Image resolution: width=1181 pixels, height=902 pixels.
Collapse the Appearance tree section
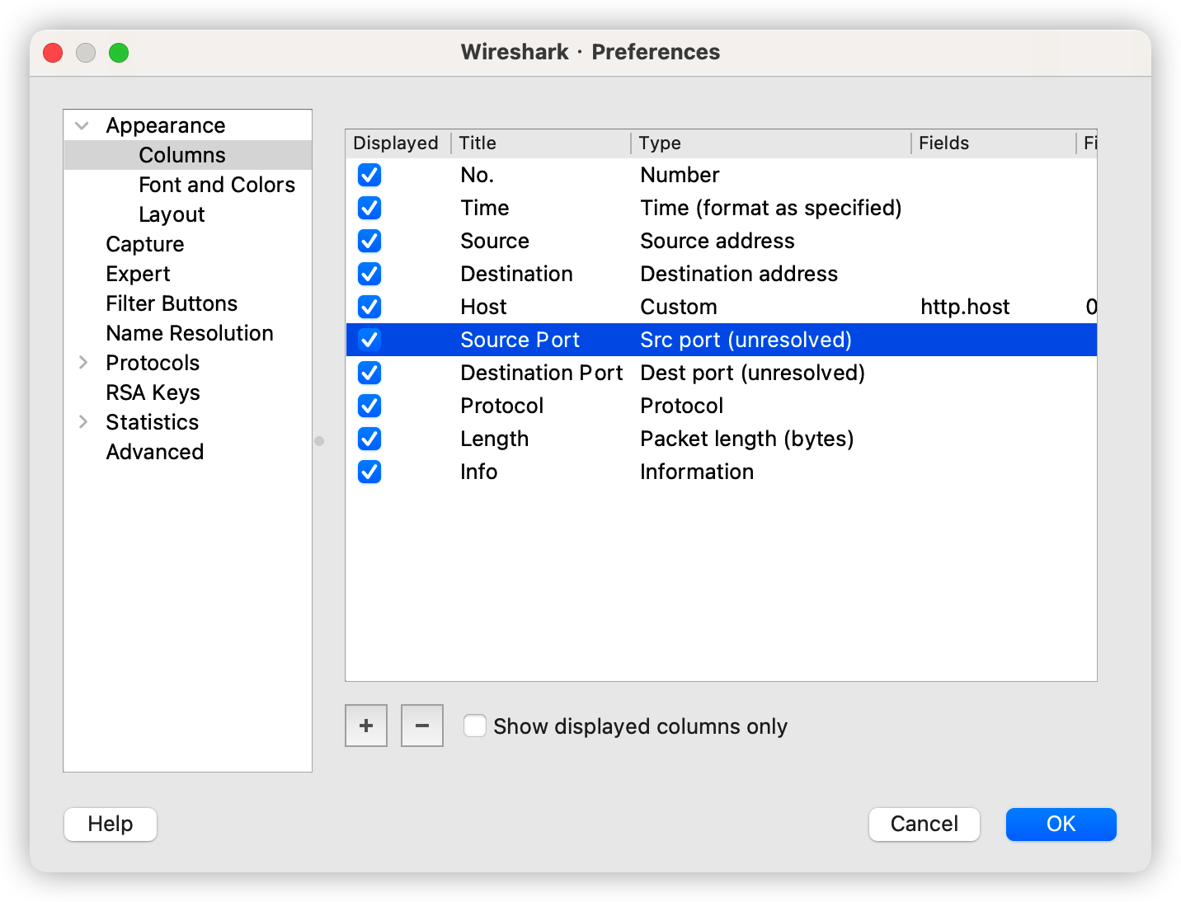(x=82, y=125)
